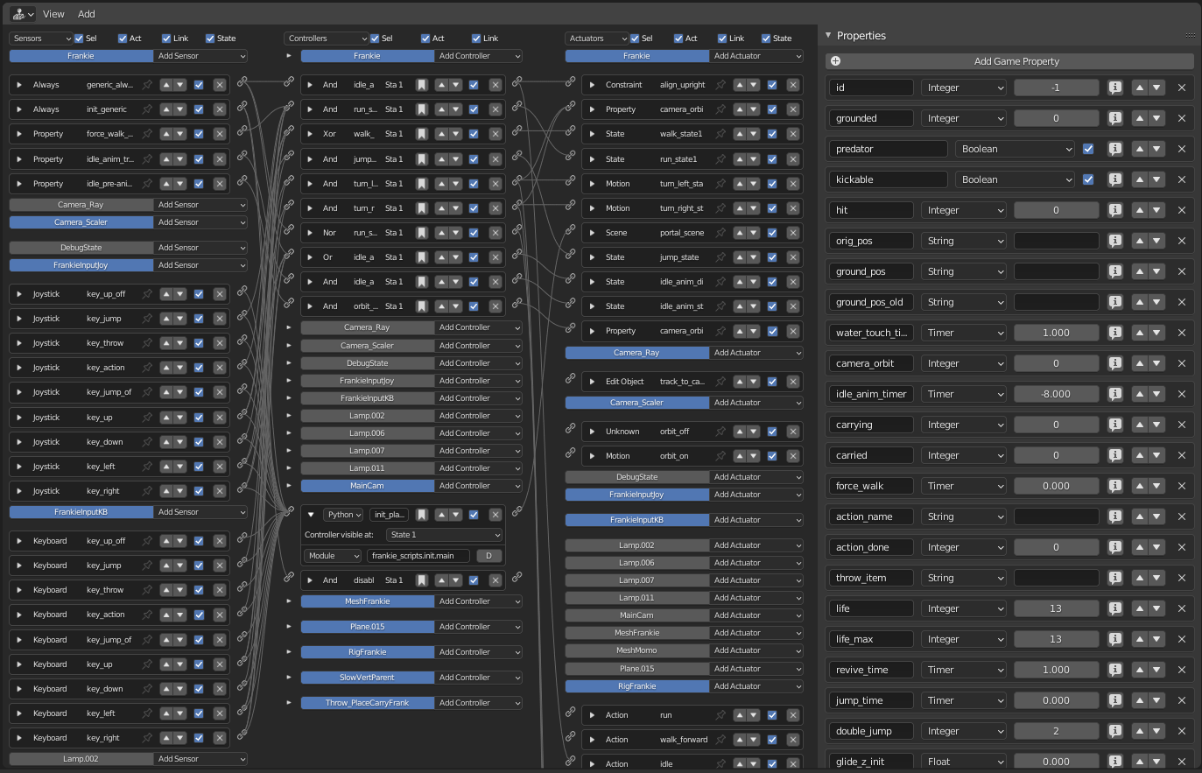Image resolution: width=1202 pixels, height=773 pixels.
Task: Remove the double_jump property
Action: pos(1182,731)
